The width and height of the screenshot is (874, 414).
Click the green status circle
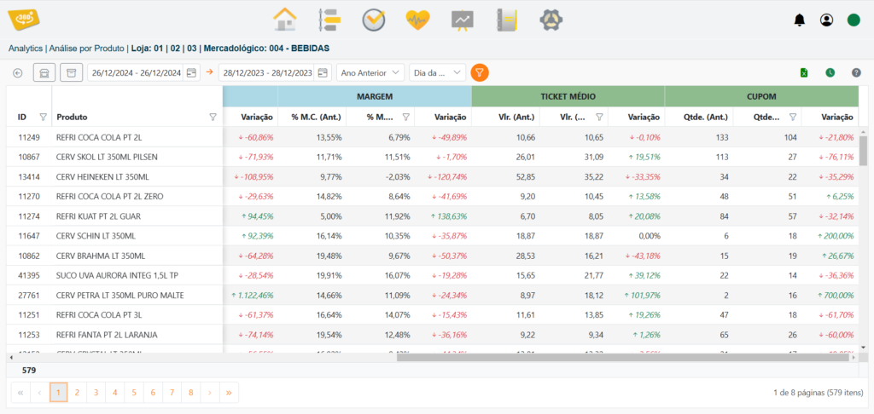(x=854, y=20)
